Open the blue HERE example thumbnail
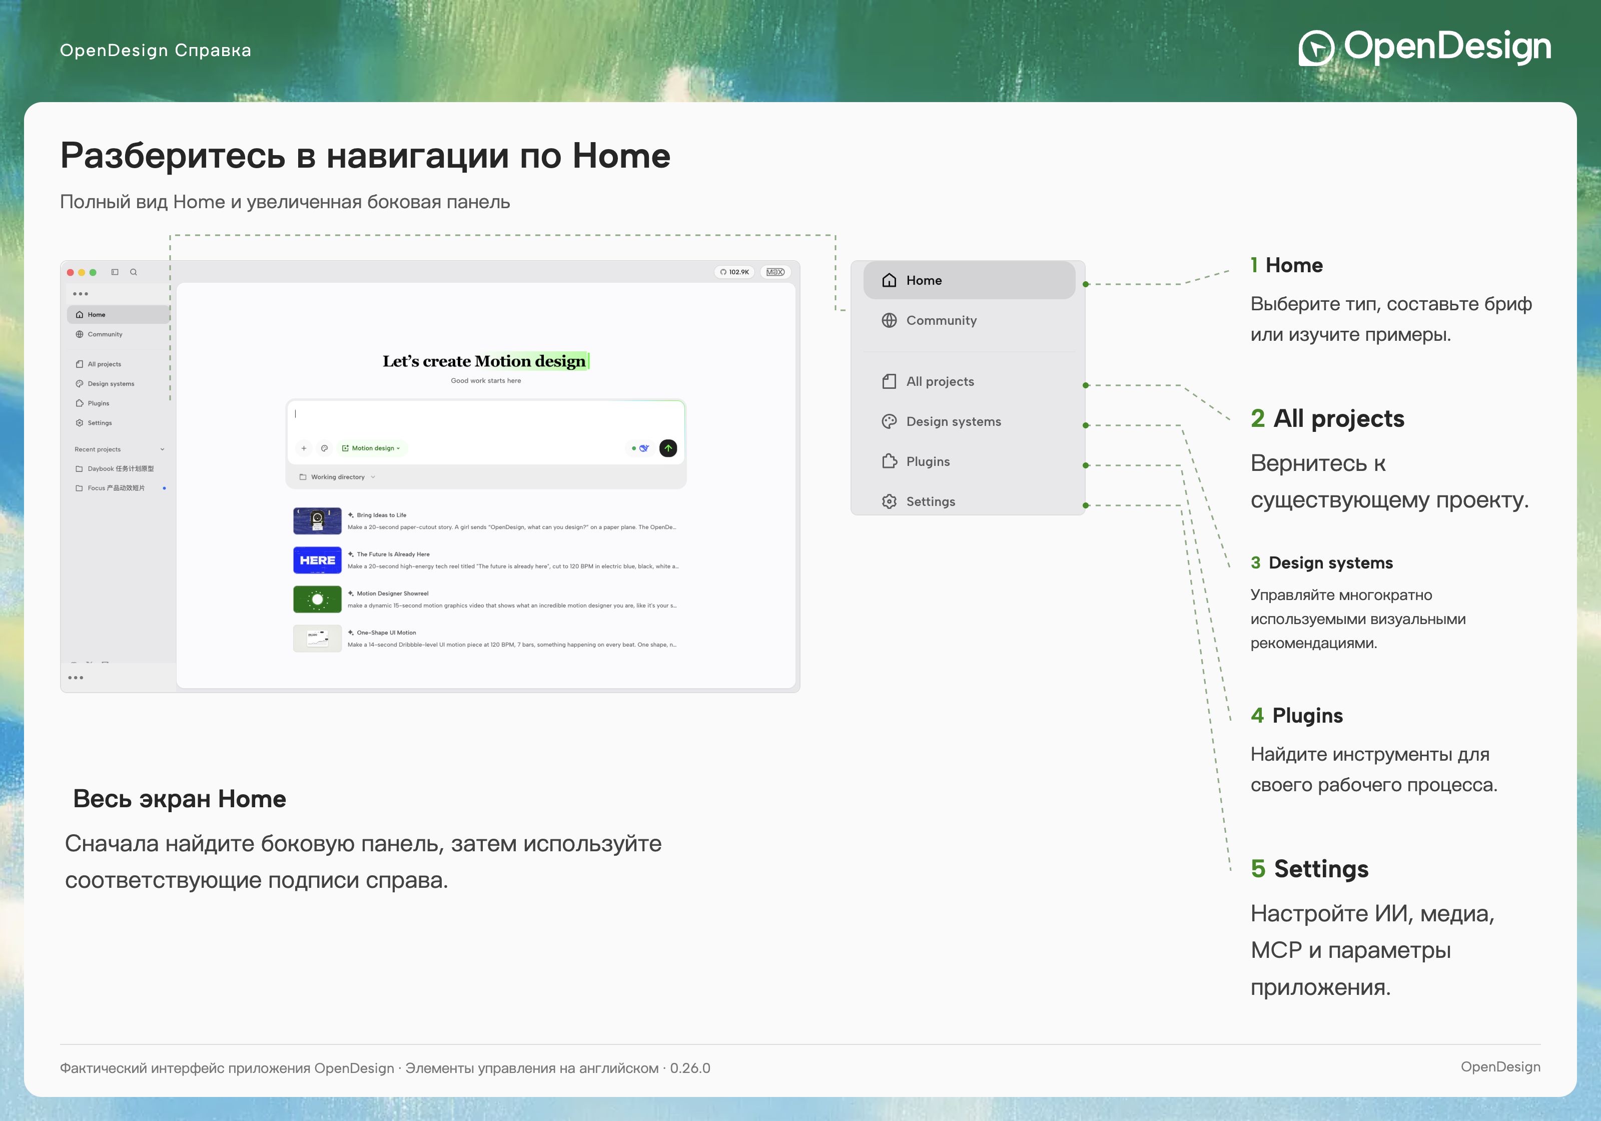 [317, 560]
